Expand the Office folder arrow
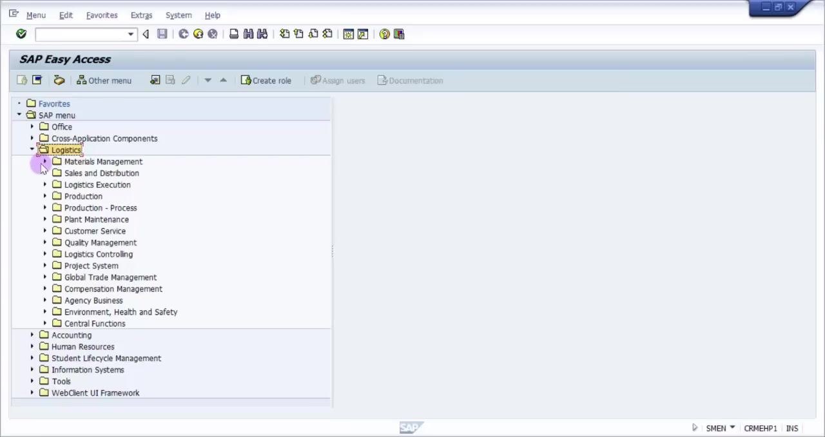The width and height of the screenshot is (825, 437). pyautogui.click(x=32, y=126)
